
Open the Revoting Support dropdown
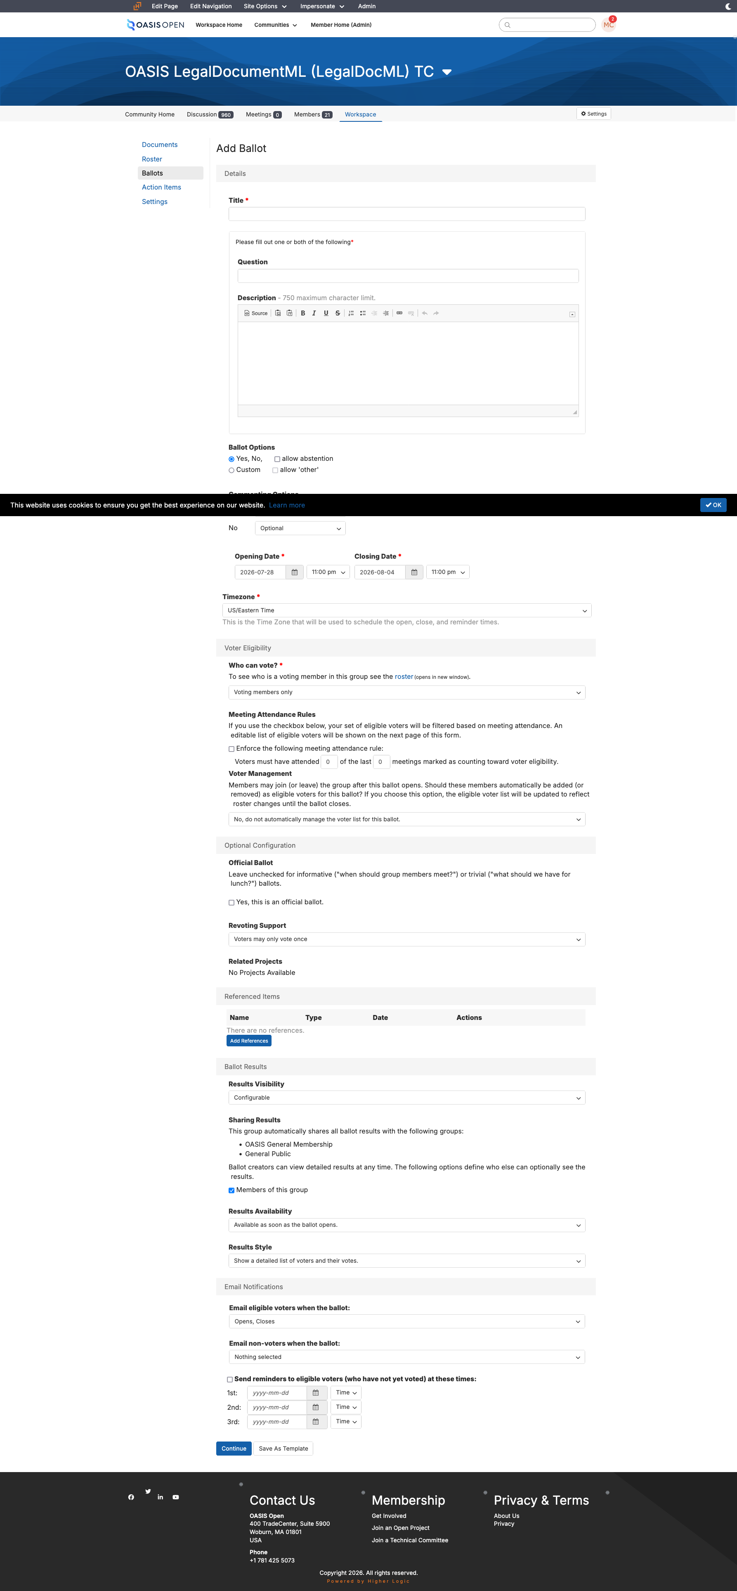tap(407, 939)
